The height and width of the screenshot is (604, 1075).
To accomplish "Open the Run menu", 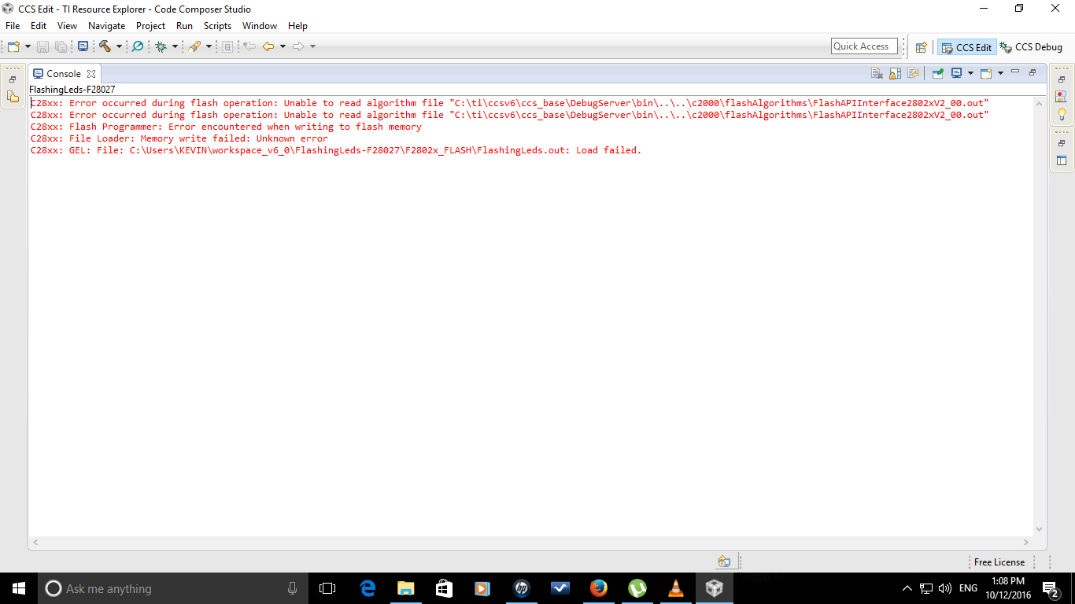I will pyautogui.click(x=184, y=26).
